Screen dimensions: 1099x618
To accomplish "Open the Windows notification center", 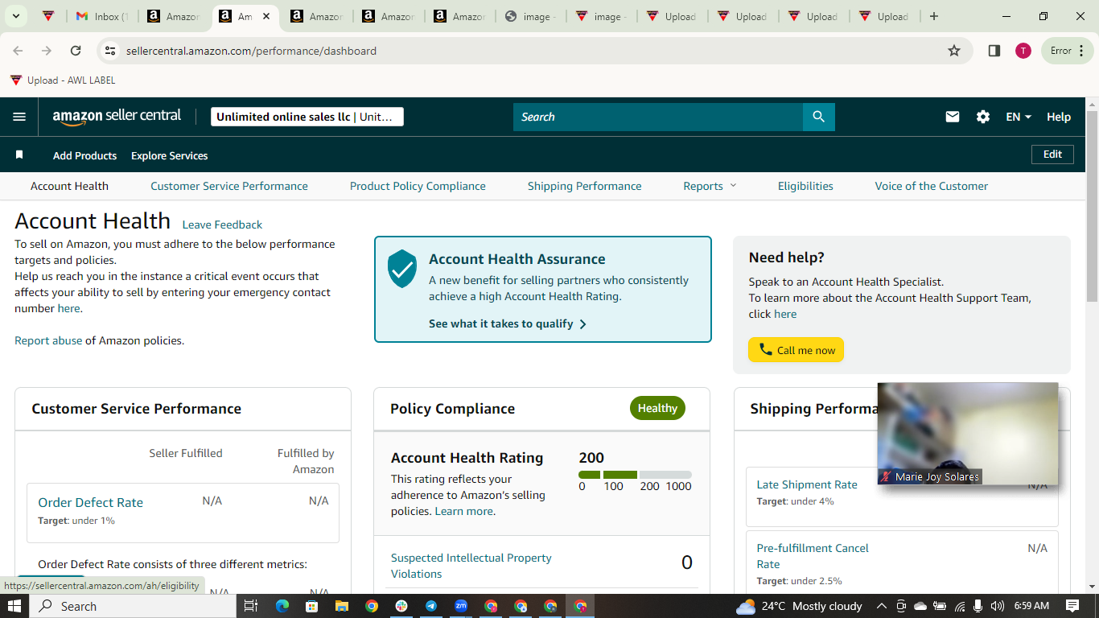I will click(1072, 606).
